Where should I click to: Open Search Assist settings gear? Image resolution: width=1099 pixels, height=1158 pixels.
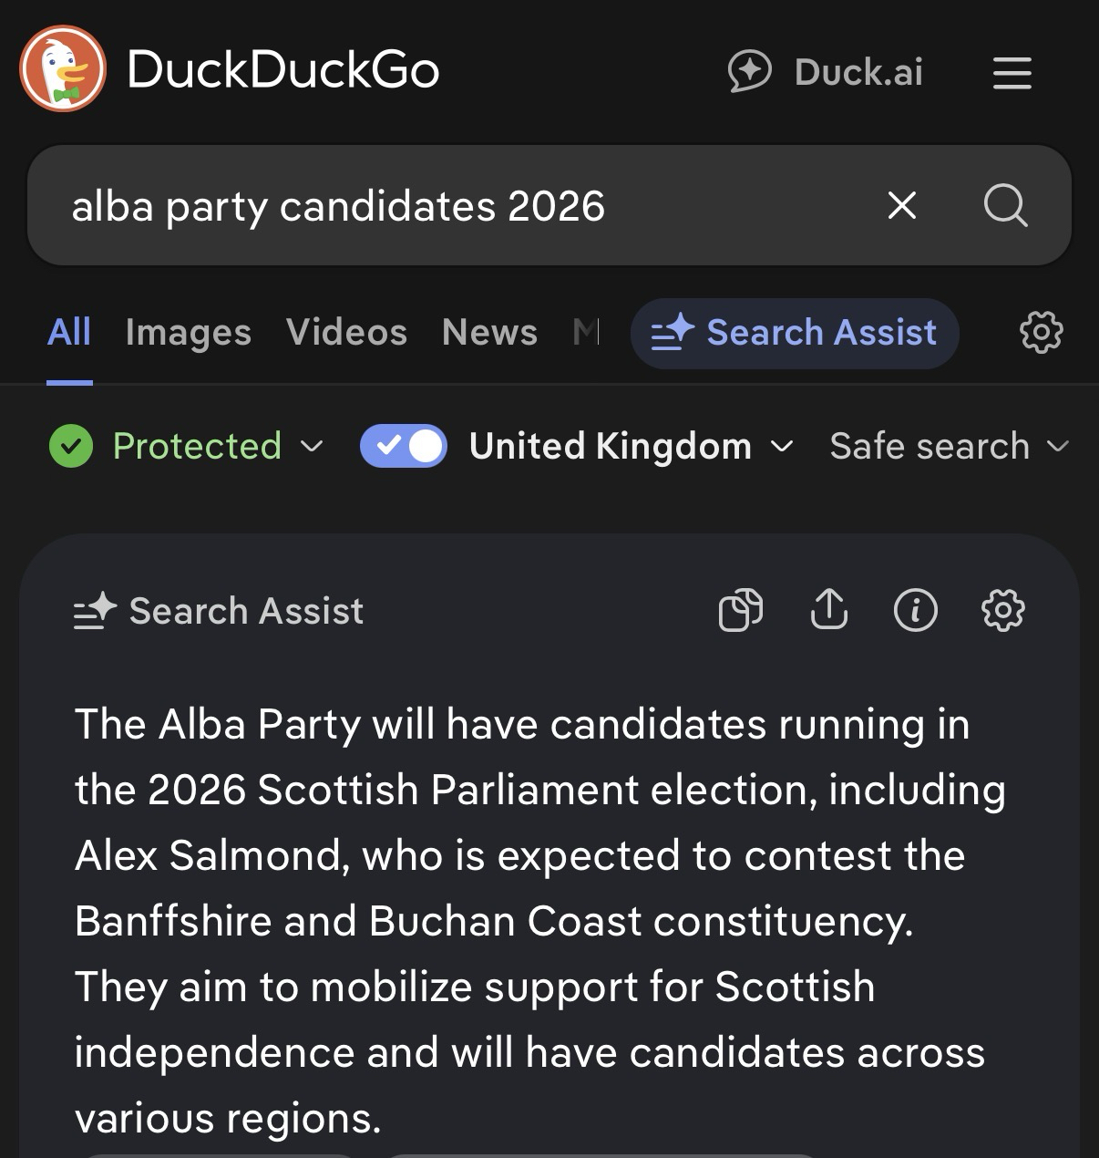[1002, 610]
